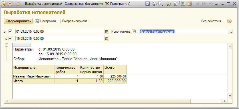Click the M memory button
The width and height of the screenshot is (239, 109).
[x=198, y=4]
